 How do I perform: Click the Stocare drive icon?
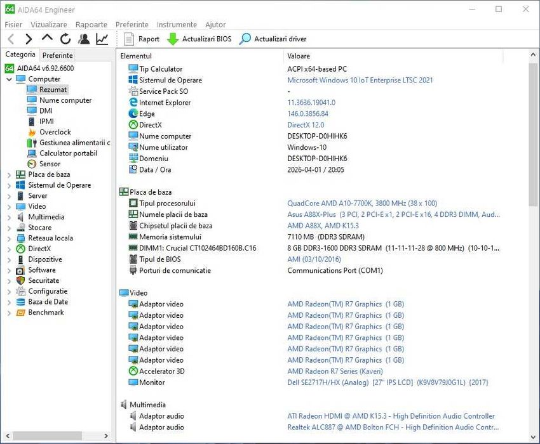(21, 228)
